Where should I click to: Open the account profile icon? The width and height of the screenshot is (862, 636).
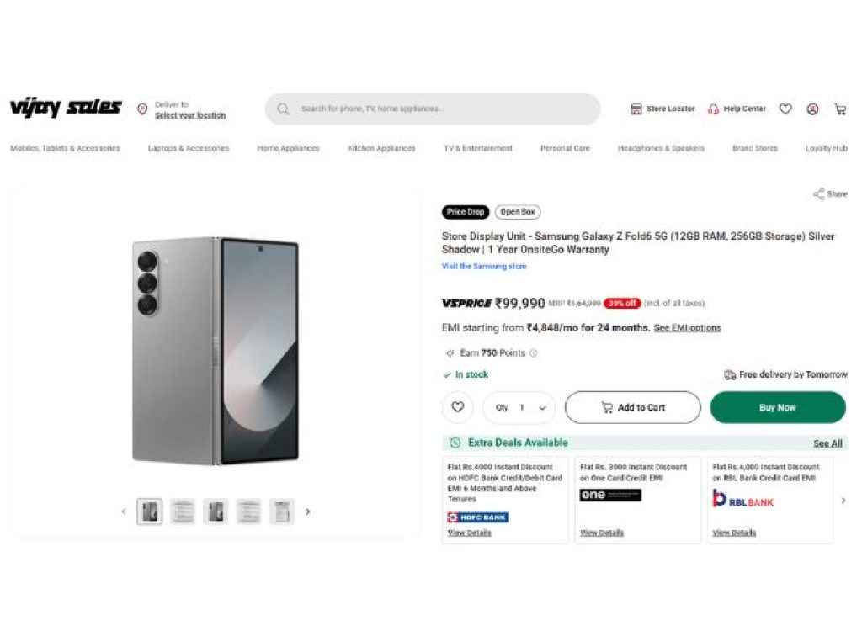[811, 109]
